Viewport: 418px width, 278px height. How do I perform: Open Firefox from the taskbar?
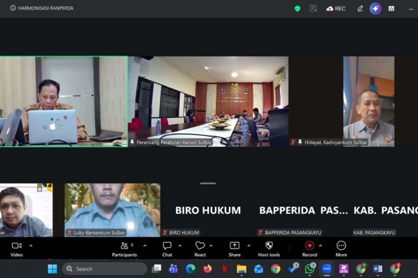pos(207,269)
